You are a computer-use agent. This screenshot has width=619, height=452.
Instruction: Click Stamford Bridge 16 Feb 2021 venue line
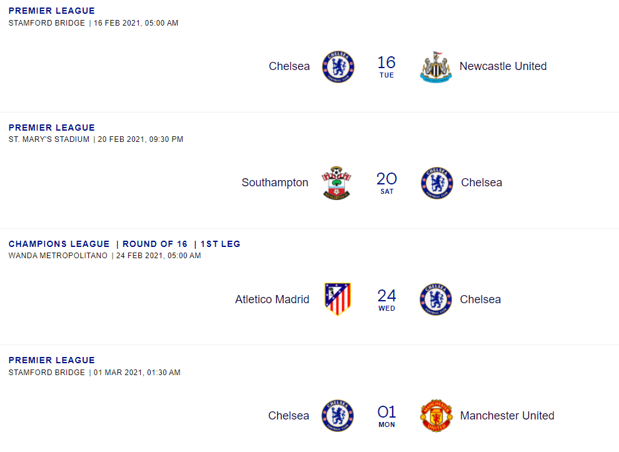pos(93,23)
